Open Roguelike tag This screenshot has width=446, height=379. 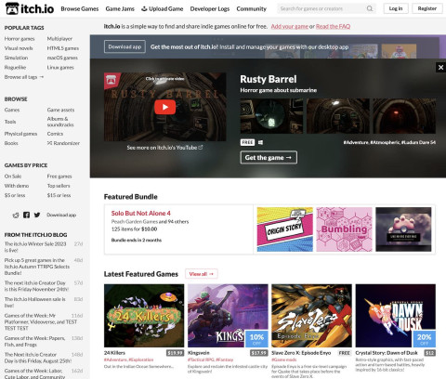coord(15,67)
